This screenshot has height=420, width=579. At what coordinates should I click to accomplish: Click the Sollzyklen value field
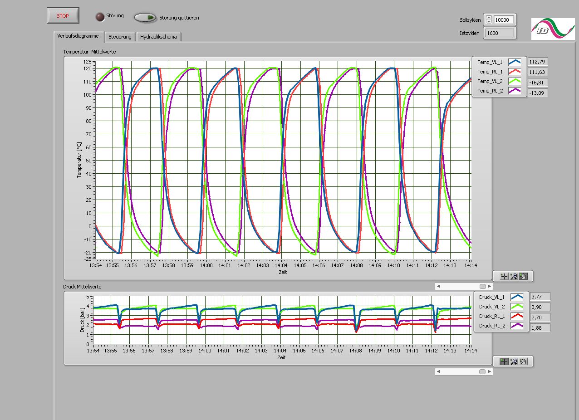pyautogui.click(x=504, y=20)
